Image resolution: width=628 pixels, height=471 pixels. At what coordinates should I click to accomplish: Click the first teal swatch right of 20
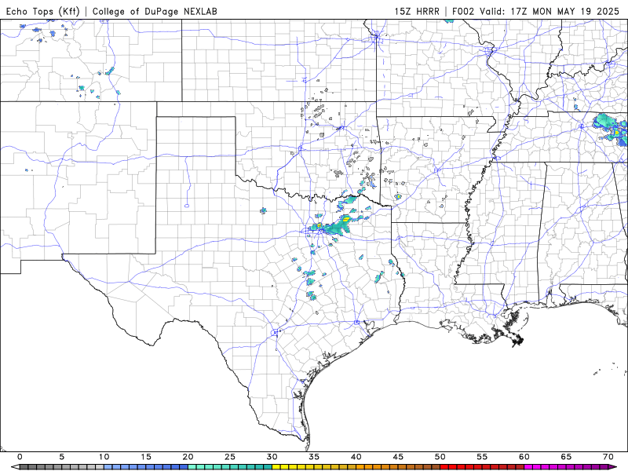(x=192, y=467)
